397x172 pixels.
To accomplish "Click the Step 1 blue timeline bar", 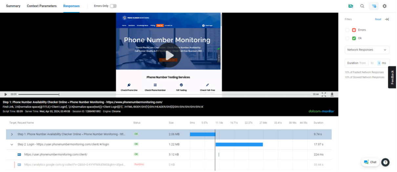I will click(x=202, y=134).
